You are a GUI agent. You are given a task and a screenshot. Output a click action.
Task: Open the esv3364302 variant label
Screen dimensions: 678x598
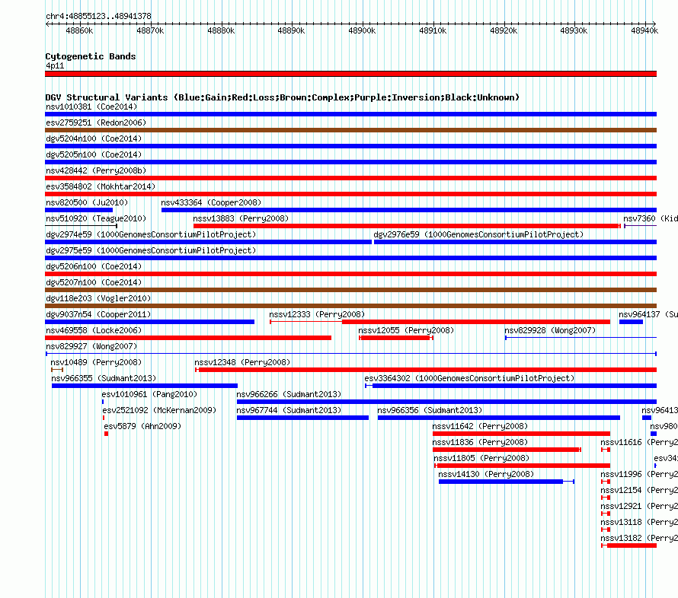point(469,378)
